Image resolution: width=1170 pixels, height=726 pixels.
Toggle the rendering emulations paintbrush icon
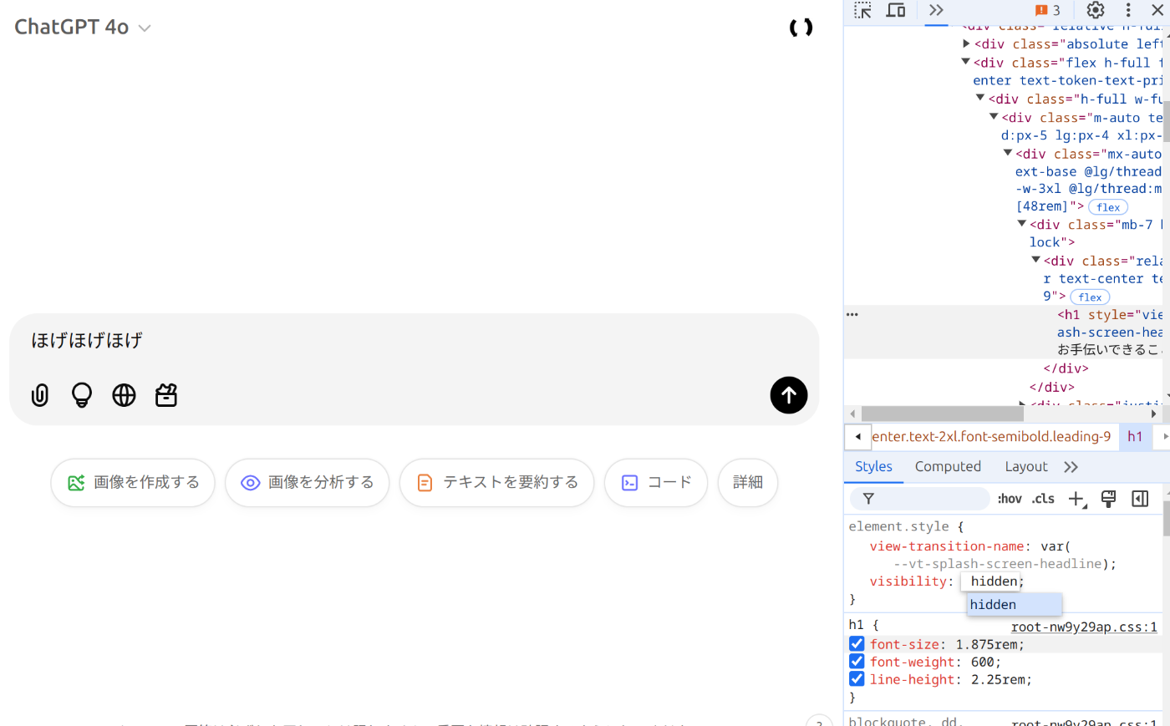1108,499
